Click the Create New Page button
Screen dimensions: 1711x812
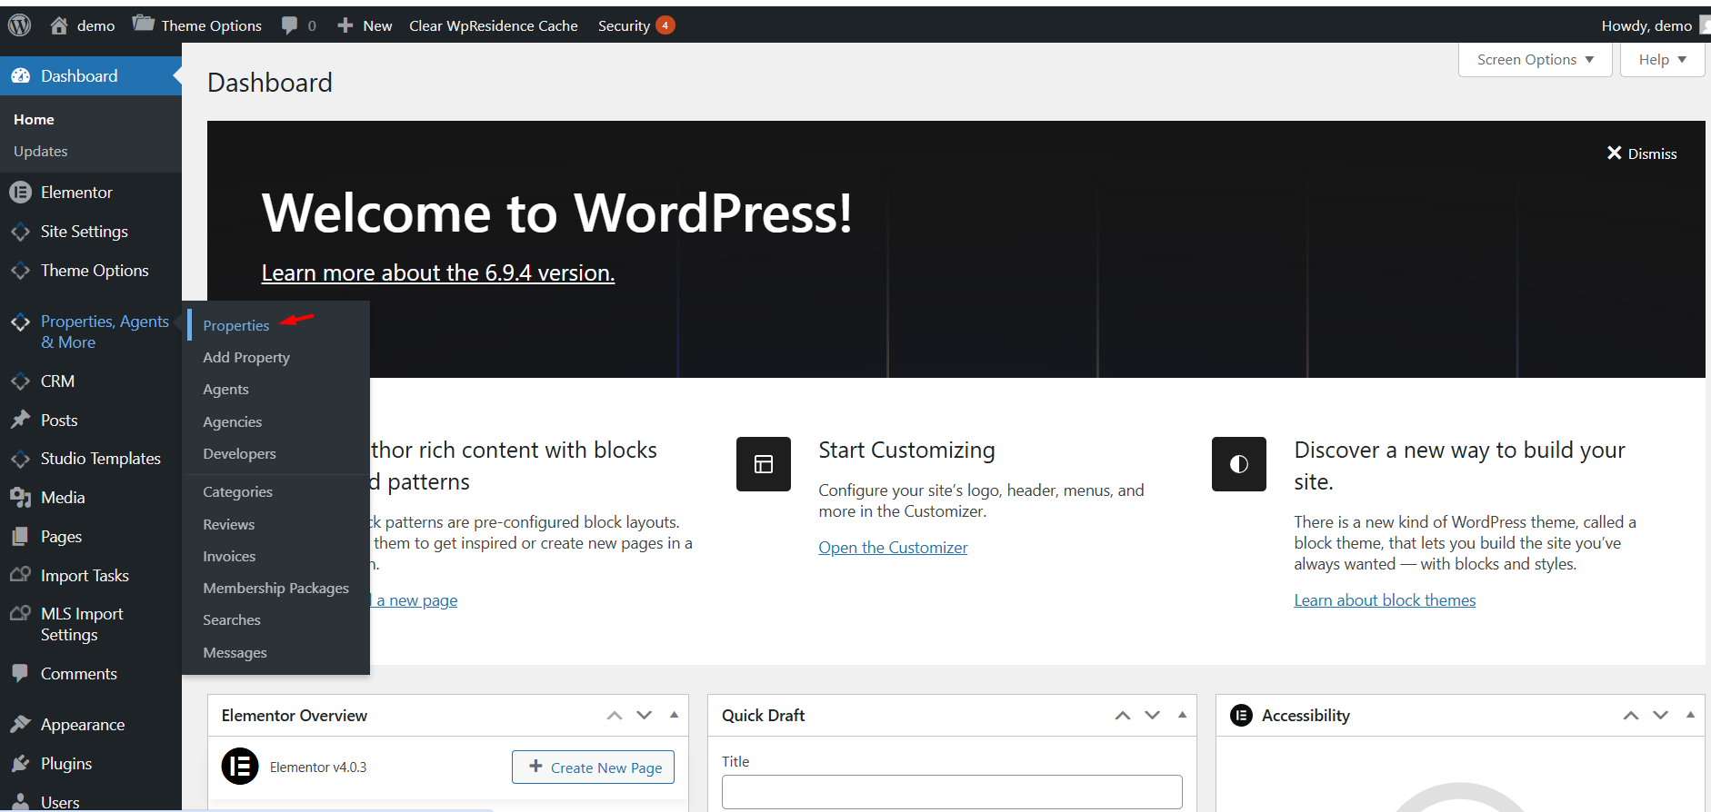click(x=593, y=767)
